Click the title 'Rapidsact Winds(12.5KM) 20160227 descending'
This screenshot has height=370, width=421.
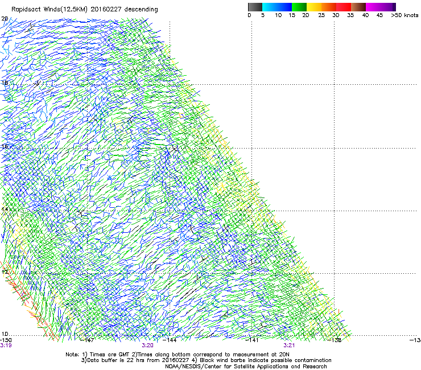point(85,9)
